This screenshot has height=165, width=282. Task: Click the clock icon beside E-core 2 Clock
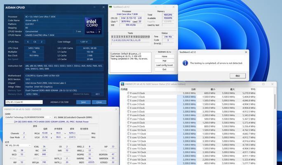pyautogui.click(x=128, y=100)
